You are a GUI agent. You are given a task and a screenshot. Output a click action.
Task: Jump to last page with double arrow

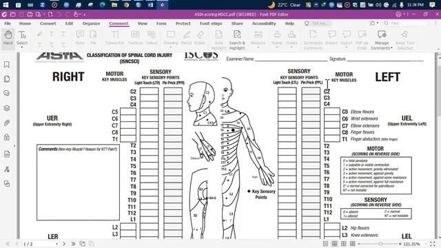tap(73, 244)
